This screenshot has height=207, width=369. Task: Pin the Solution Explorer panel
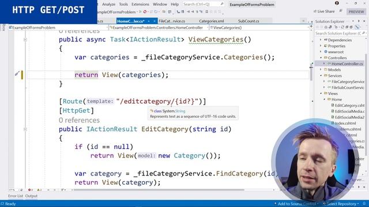(359, 21)
